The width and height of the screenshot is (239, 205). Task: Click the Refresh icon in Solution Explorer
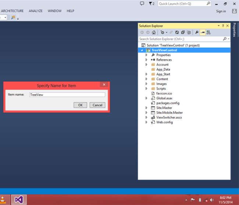(x=177, y=32)
